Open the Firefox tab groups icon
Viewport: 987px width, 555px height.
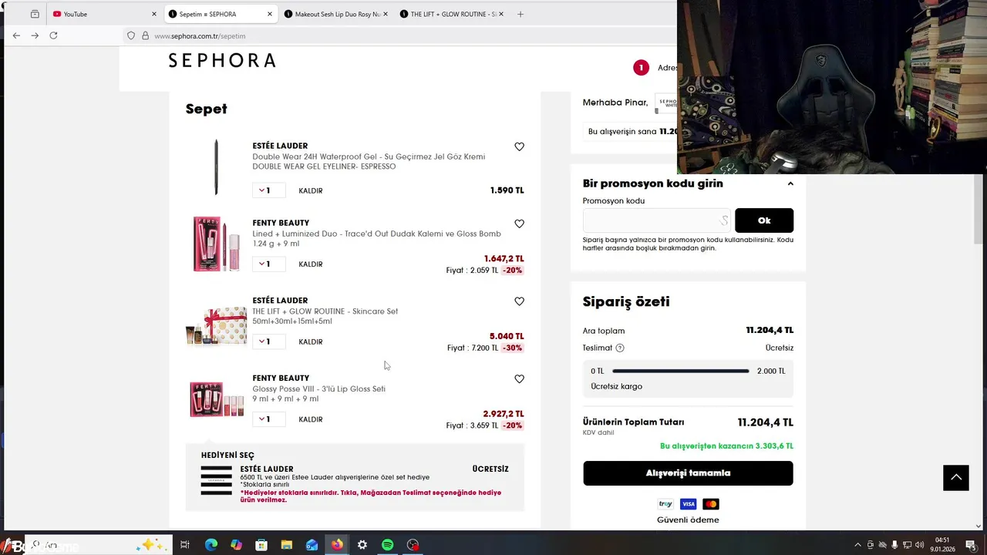coord(35,14)
